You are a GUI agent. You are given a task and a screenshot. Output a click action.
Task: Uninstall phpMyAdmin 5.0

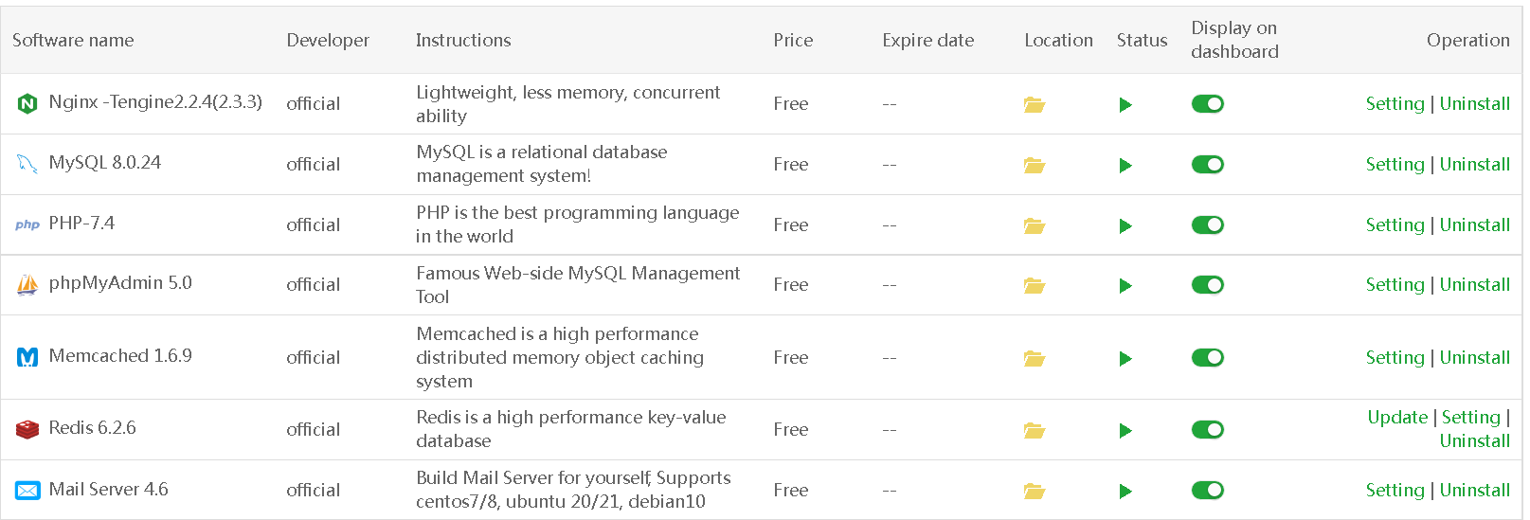[1474, 284]
